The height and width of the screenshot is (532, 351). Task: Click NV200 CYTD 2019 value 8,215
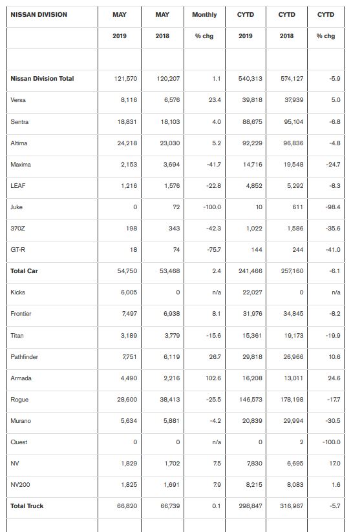254,484
